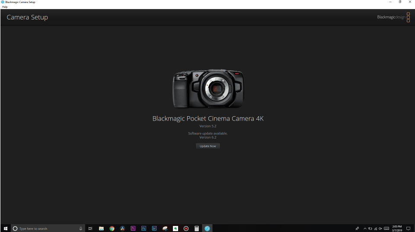Click the Software update available message
The image size is (415, 232).
(208, 133)
